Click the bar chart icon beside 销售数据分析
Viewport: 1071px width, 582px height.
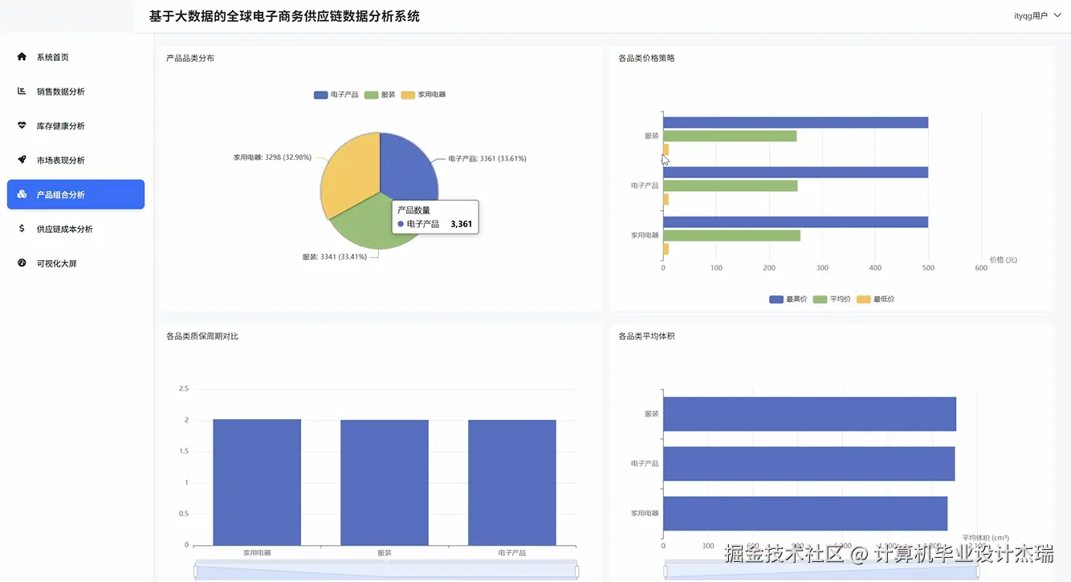pos(22,92)
